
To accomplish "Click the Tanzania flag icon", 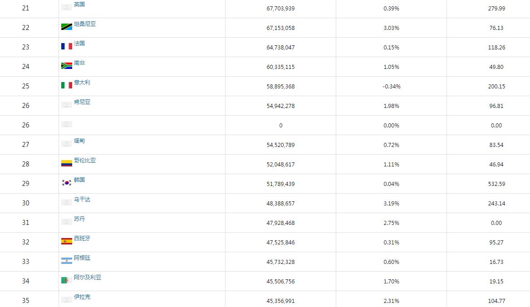I will 67,27.
